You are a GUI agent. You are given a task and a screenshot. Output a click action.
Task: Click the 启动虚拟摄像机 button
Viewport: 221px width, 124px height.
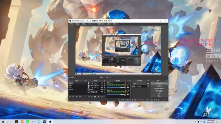[159, 88]
